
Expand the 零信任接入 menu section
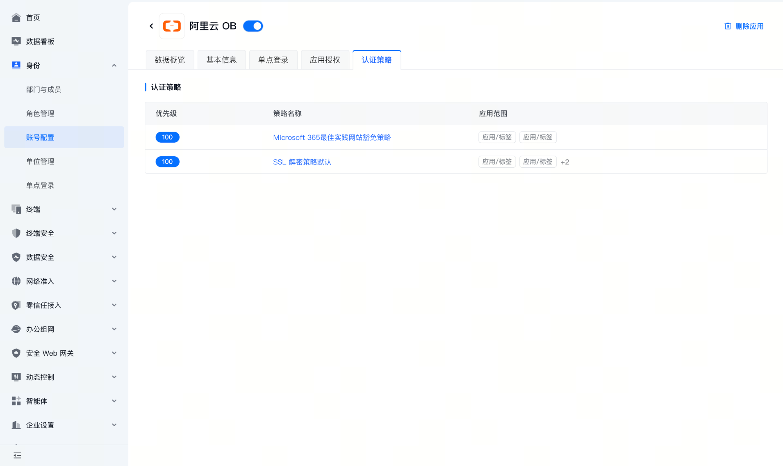tap(114, 305)
